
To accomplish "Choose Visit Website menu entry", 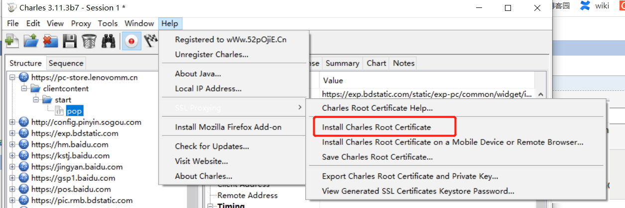I will (202, 161).
